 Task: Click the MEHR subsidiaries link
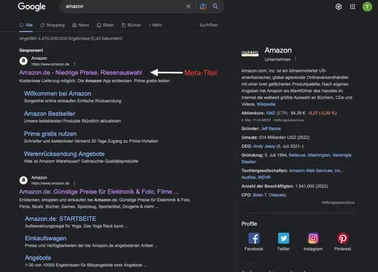point(264,177)
